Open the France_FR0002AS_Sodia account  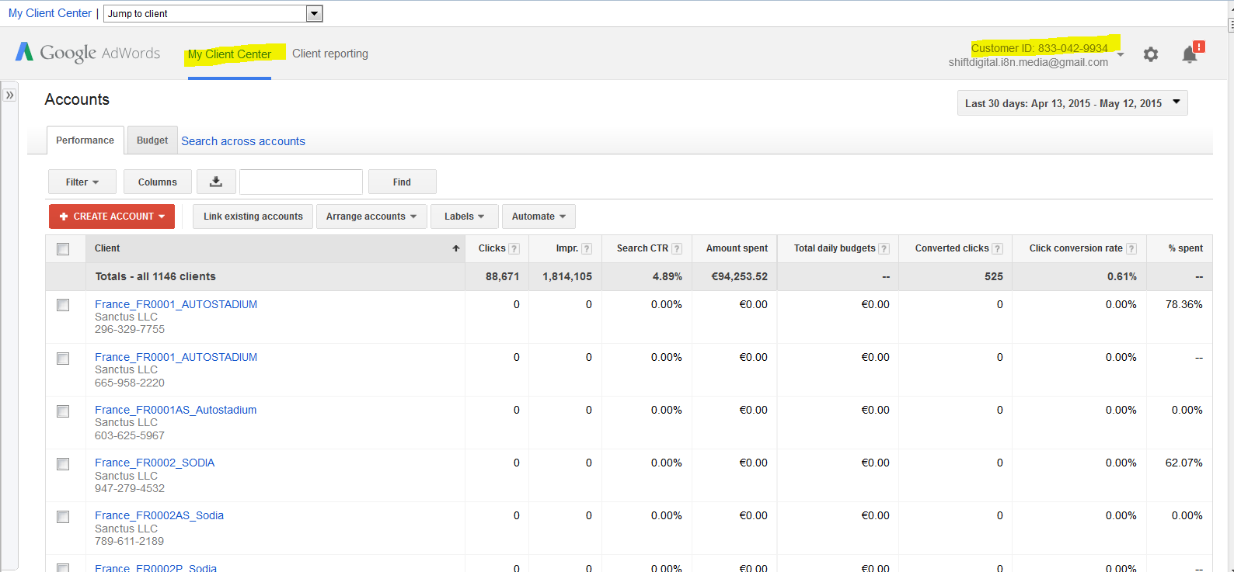[159, 515]
